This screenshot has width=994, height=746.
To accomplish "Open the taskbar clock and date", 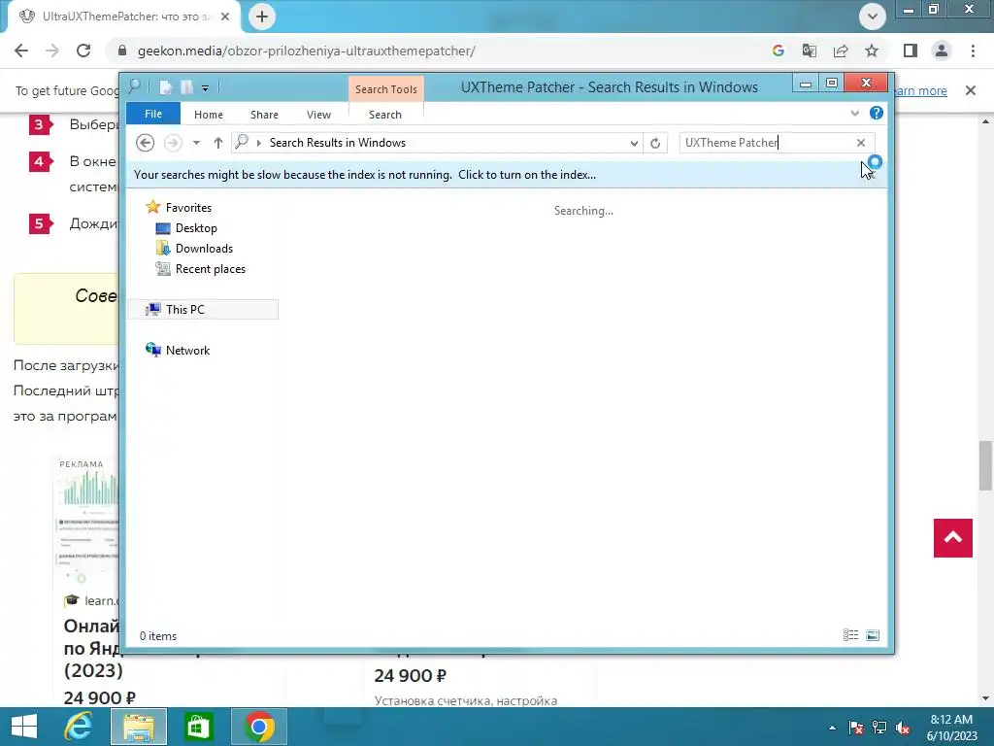I will coord(951,728).
